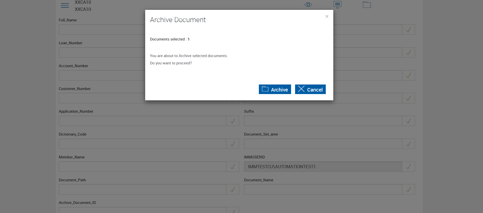Image resolution: width=483 pixels, height=213 pixels.
Task: Open the hamburger menu icon
Action: 65,5
